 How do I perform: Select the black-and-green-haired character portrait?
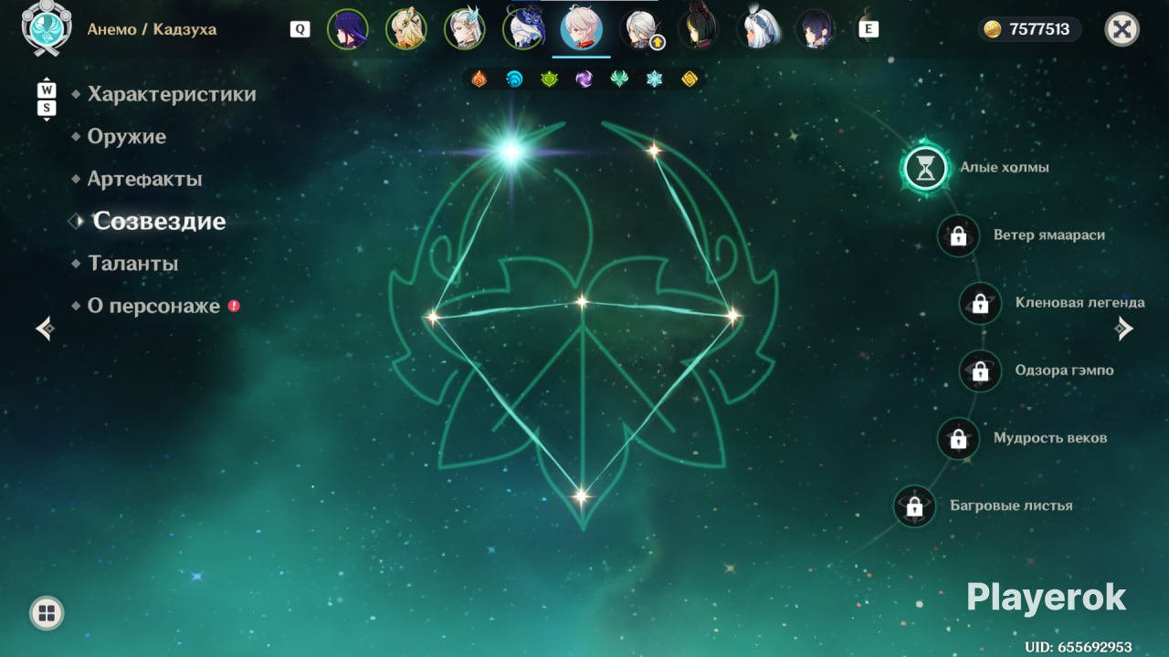point(699,29)
